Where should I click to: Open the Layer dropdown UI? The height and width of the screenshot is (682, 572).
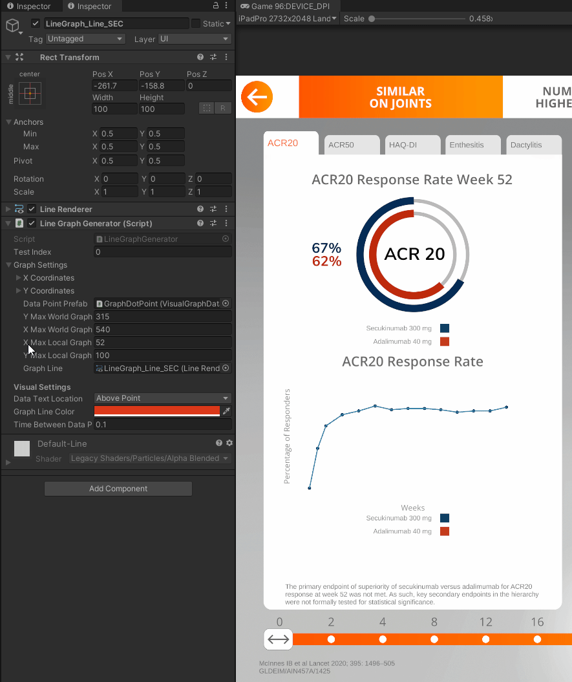click(x=195, y=39)
